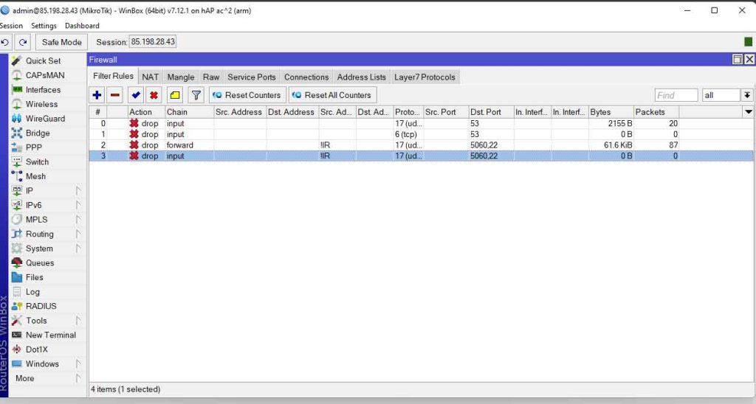Open MPLS in sidebar
756x404 pixels.
tap(37, 220)
